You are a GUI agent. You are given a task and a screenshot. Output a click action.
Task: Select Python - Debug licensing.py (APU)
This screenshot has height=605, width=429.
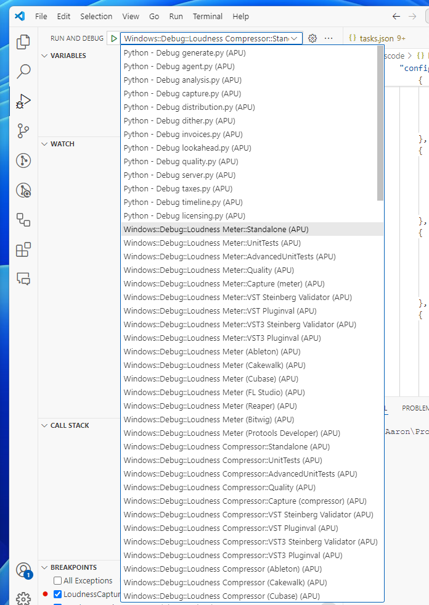[x=252, y=215]
